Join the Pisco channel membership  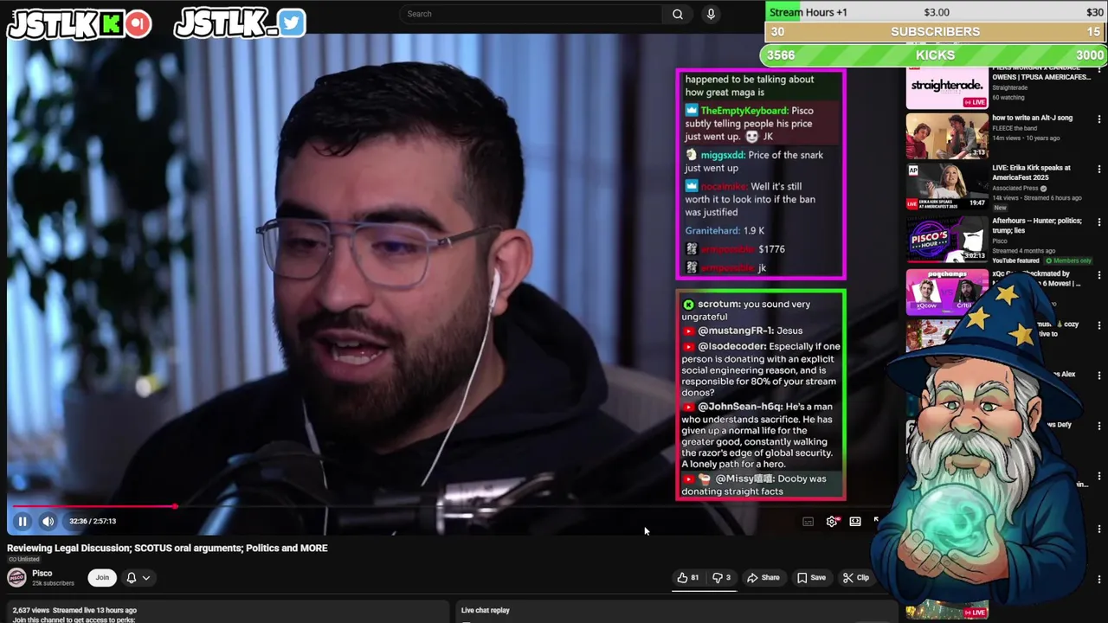[x=102, y=577]
